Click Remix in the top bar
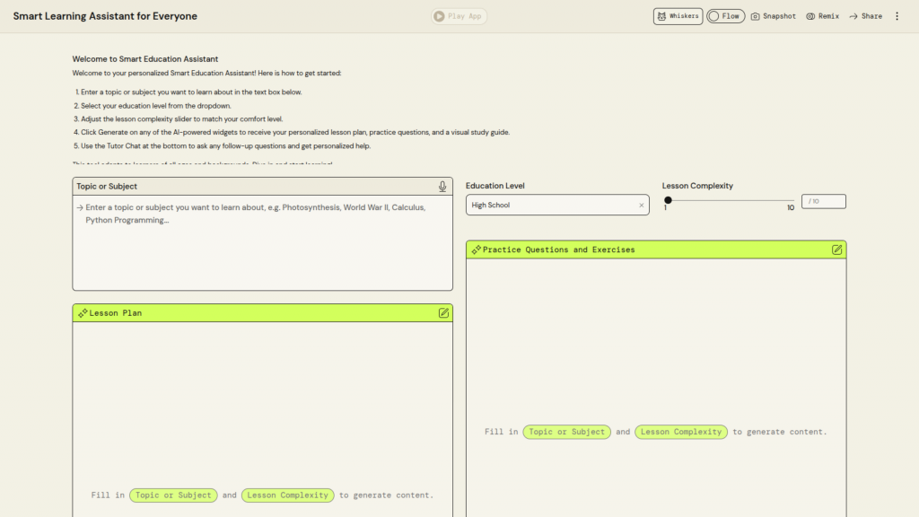Screen dimensions: 919x517 click(822, 16)
